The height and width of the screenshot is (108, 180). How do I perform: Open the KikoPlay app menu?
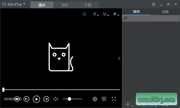click(14, 4)
